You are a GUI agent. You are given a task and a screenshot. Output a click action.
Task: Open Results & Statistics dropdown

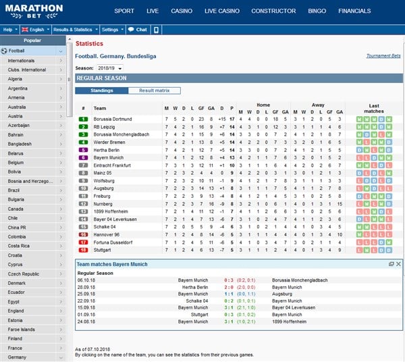coord(76,30)
